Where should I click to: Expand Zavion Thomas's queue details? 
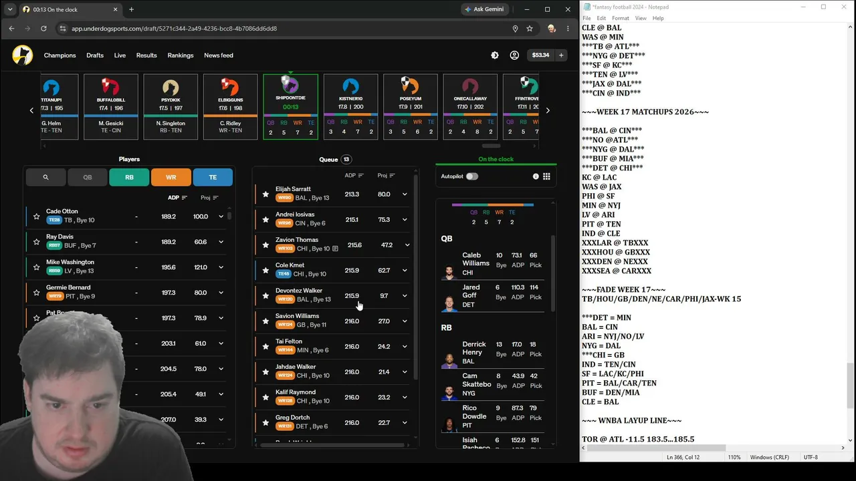coord(407,245)
